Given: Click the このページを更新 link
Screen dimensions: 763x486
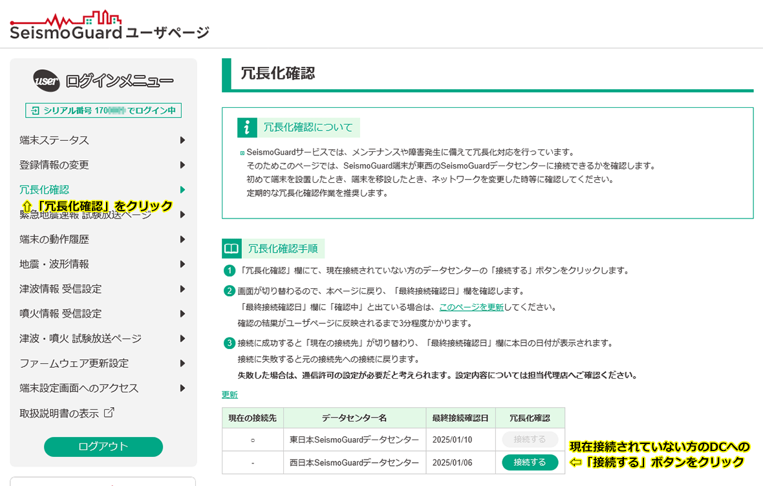Looking at the screenshot, I should pos(471,307).
